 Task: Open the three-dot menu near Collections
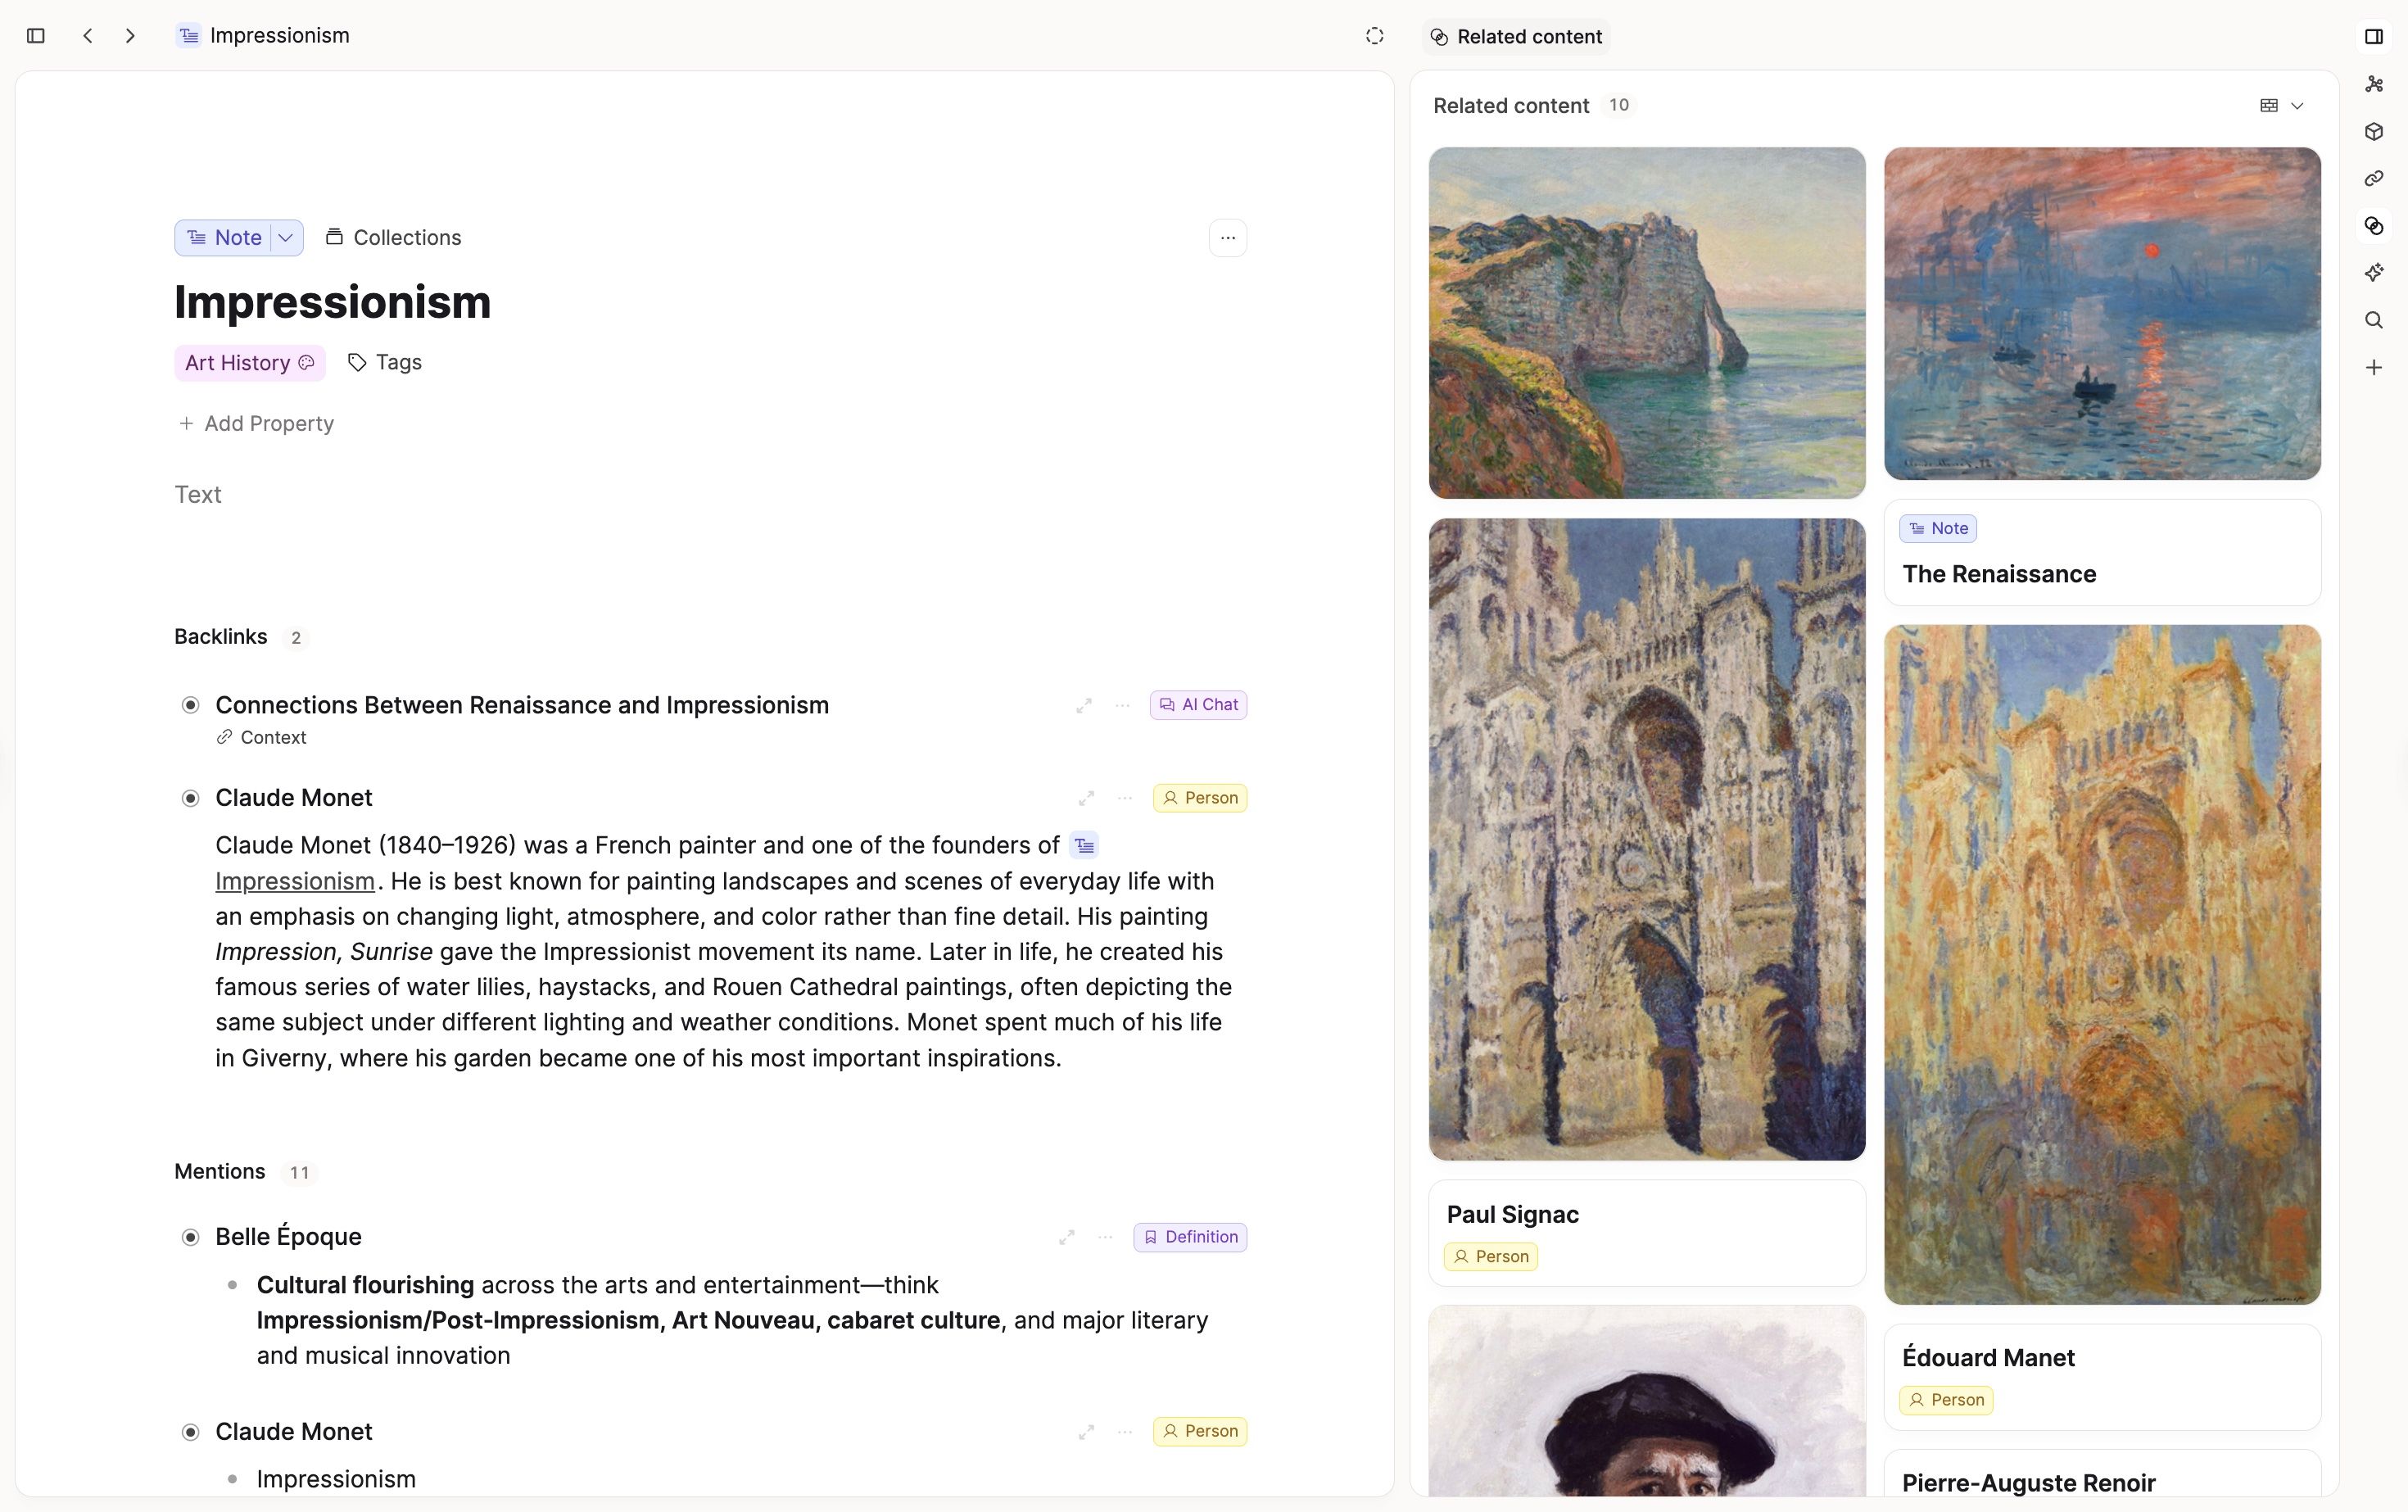(x=1228, y=237)
